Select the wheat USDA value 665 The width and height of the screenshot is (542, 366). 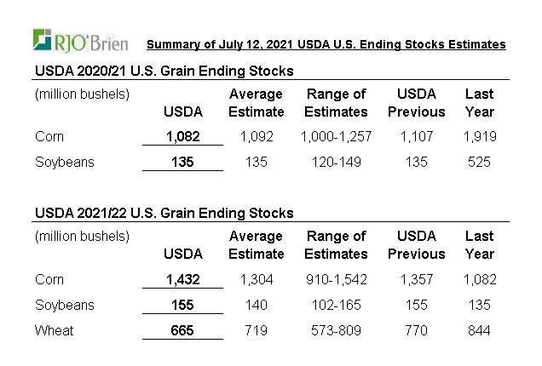pos(182,330)
